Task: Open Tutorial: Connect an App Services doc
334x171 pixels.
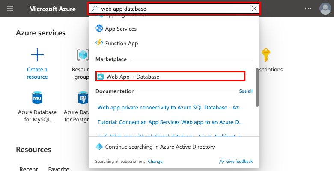Action: pos(171,122)
